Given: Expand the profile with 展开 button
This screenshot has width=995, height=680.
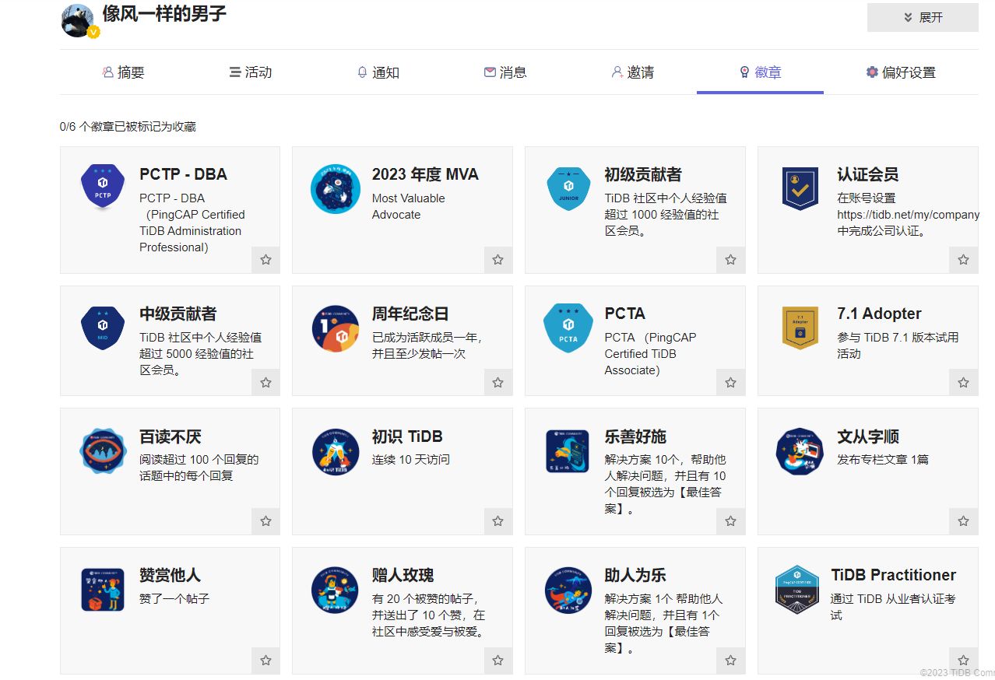Looking at the screenshot, I should (923, 17).
